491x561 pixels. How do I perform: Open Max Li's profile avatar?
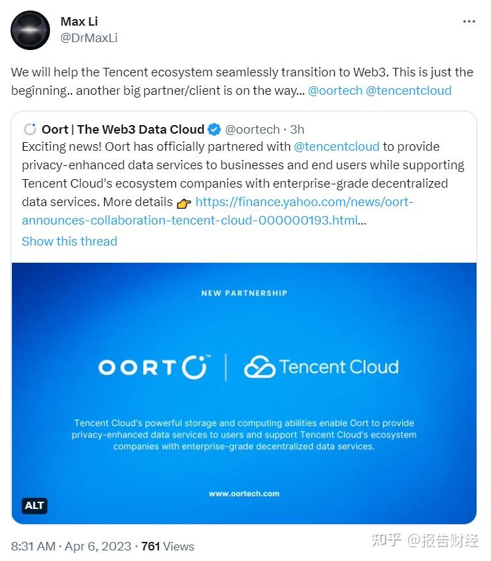click(x=30, y=30)
